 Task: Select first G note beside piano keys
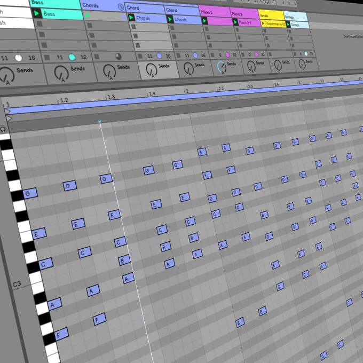[x=30, y=193]
